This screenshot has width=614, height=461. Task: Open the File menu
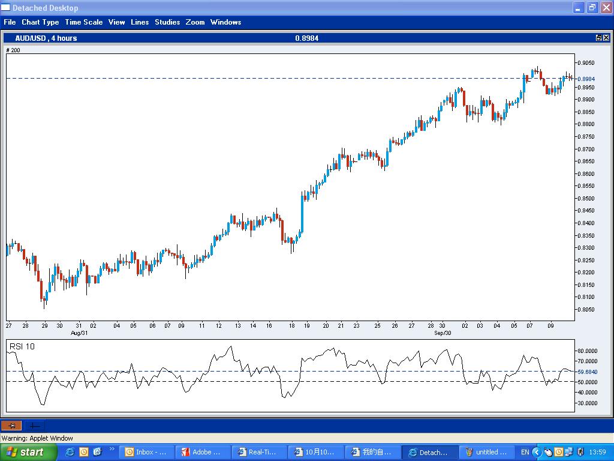click(x=10, y=22)
